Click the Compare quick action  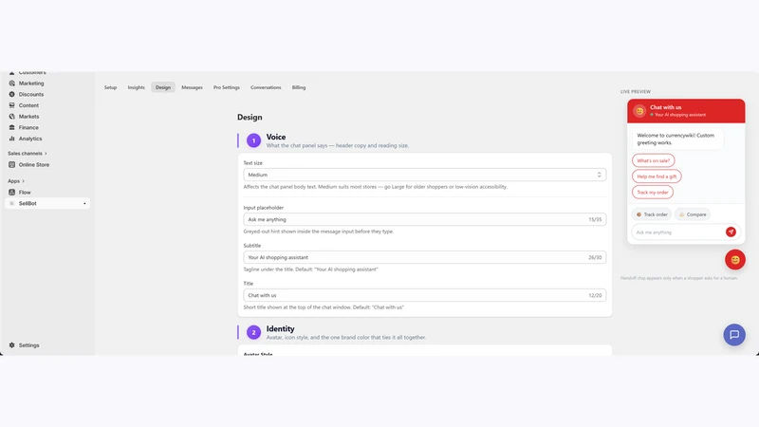(693, 214)
